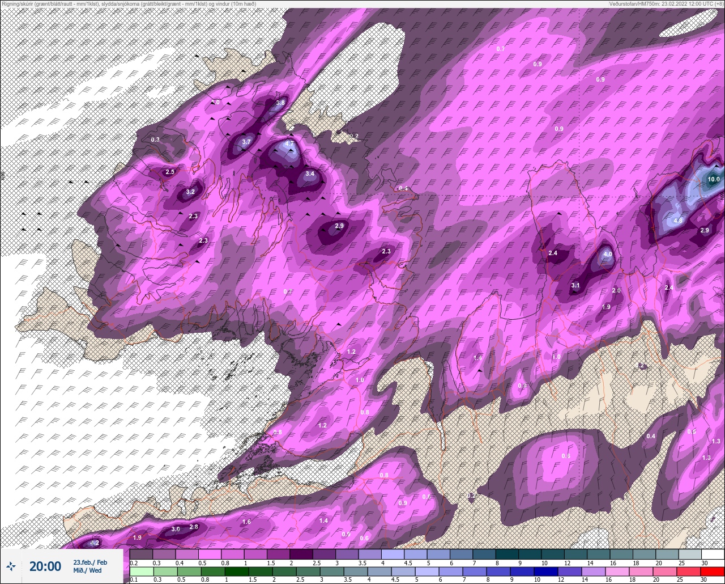This screenshot has width=725, height=584.
Task: Click the 20:00 forecast time display
Action: coord(45,566)
